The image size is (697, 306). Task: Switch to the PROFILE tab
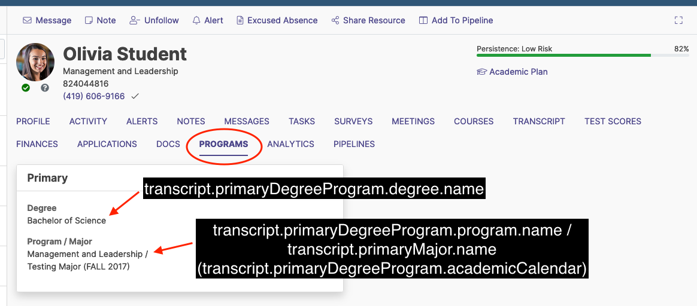(x=33, y=121)
